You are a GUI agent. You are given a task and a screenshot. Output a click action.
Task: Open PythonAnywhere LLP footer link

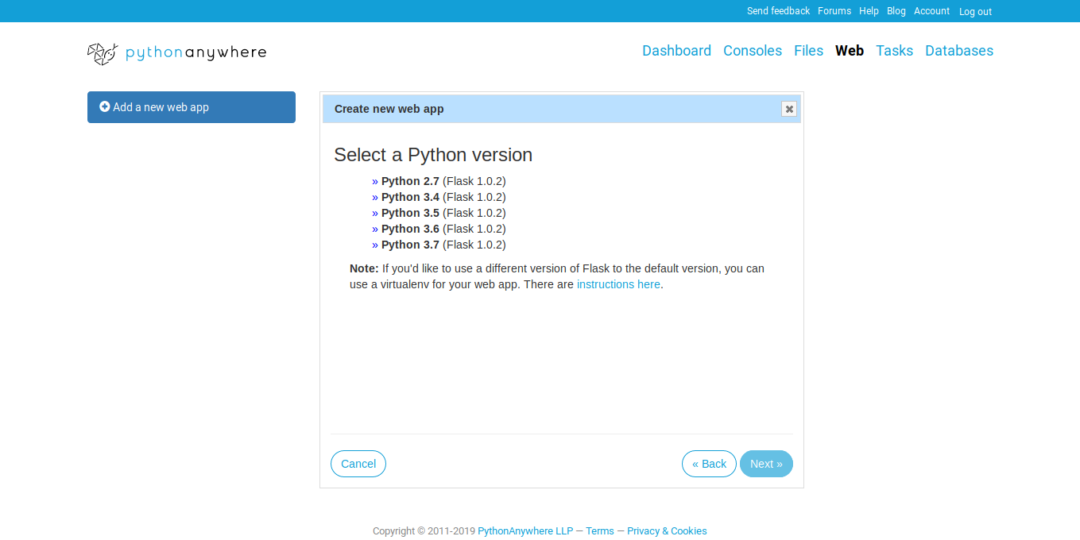[525, 531]
